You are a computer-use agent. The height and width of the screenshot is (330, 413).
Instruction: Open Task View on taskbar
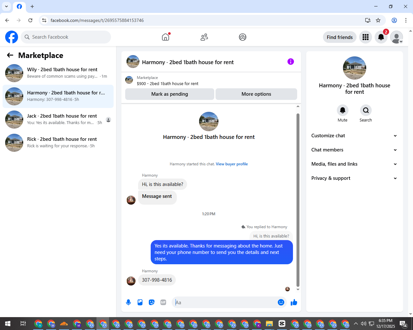[x=23, y=324]
